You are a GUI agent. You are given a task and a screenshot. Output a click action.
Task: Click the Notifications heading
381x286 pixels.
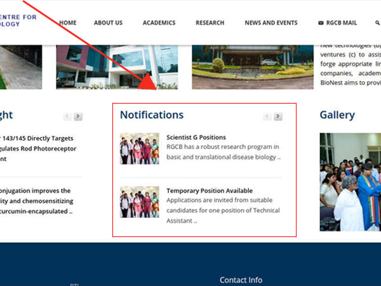tap(152, 115)
